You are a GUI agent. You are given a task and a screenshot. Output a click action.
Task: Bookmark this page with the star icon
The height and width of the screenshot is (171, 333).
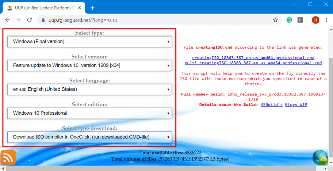tap(275, 20)
